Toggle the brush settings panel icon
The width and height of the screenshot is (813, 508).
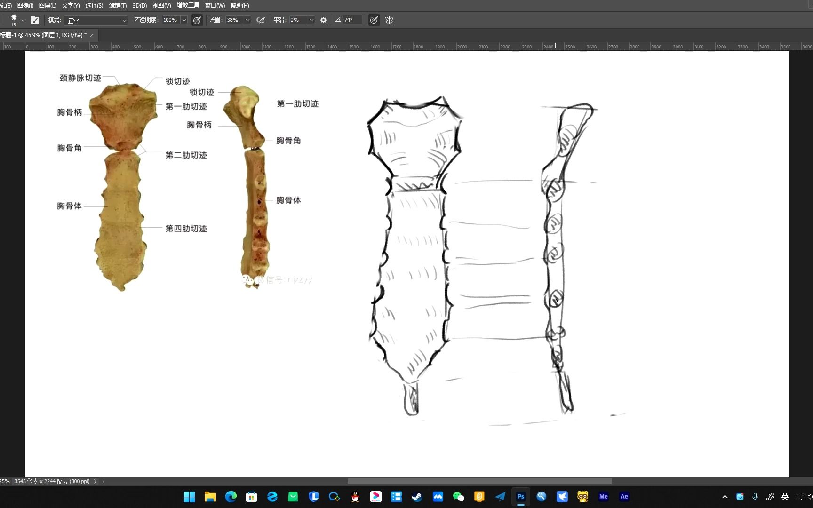35,20
